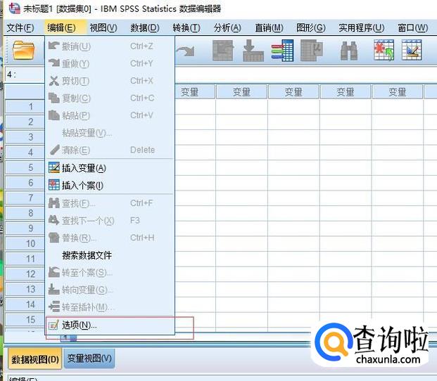Select row header 8

click(25, 213)
